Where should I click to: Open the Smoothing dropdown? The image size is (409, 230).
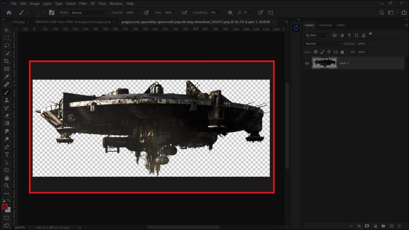(x=222, y=12)
